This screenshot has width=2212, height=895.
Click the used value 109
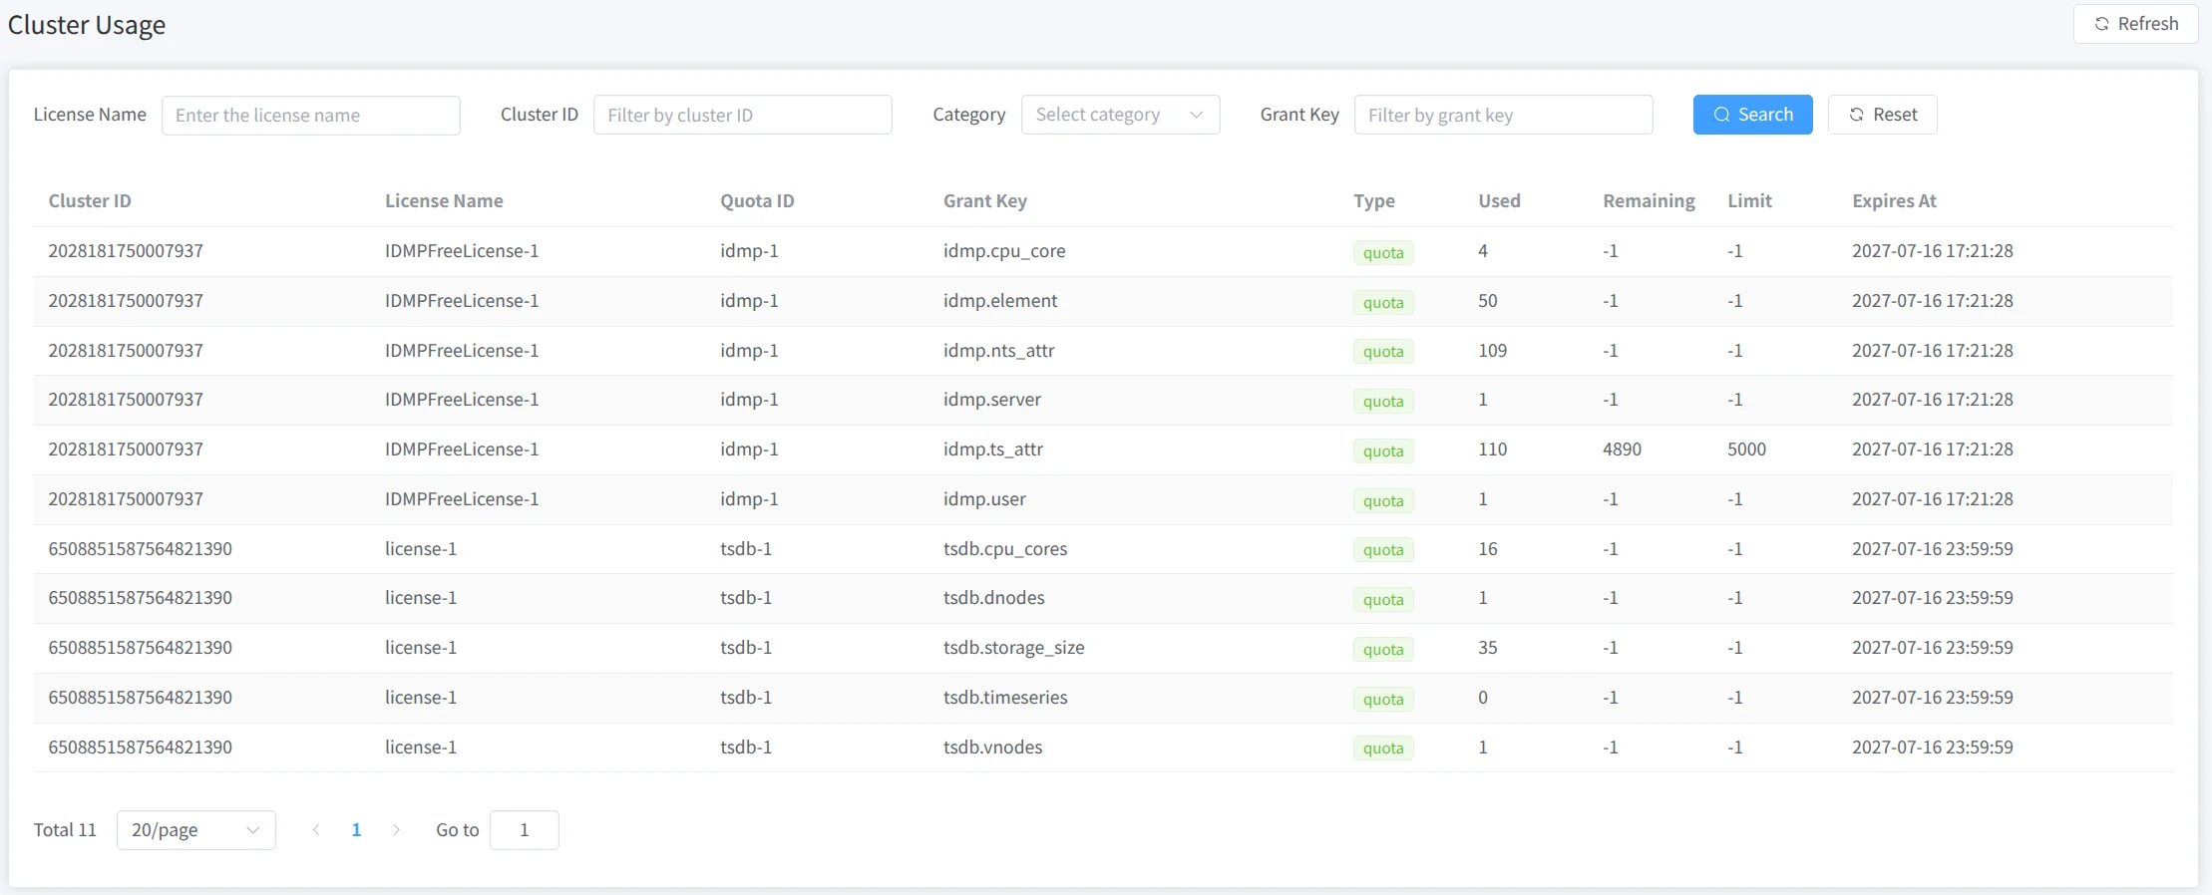coord(1492,351)
